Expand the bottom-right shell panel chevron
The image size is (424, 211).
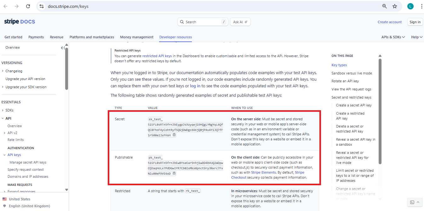click(418, 202)
